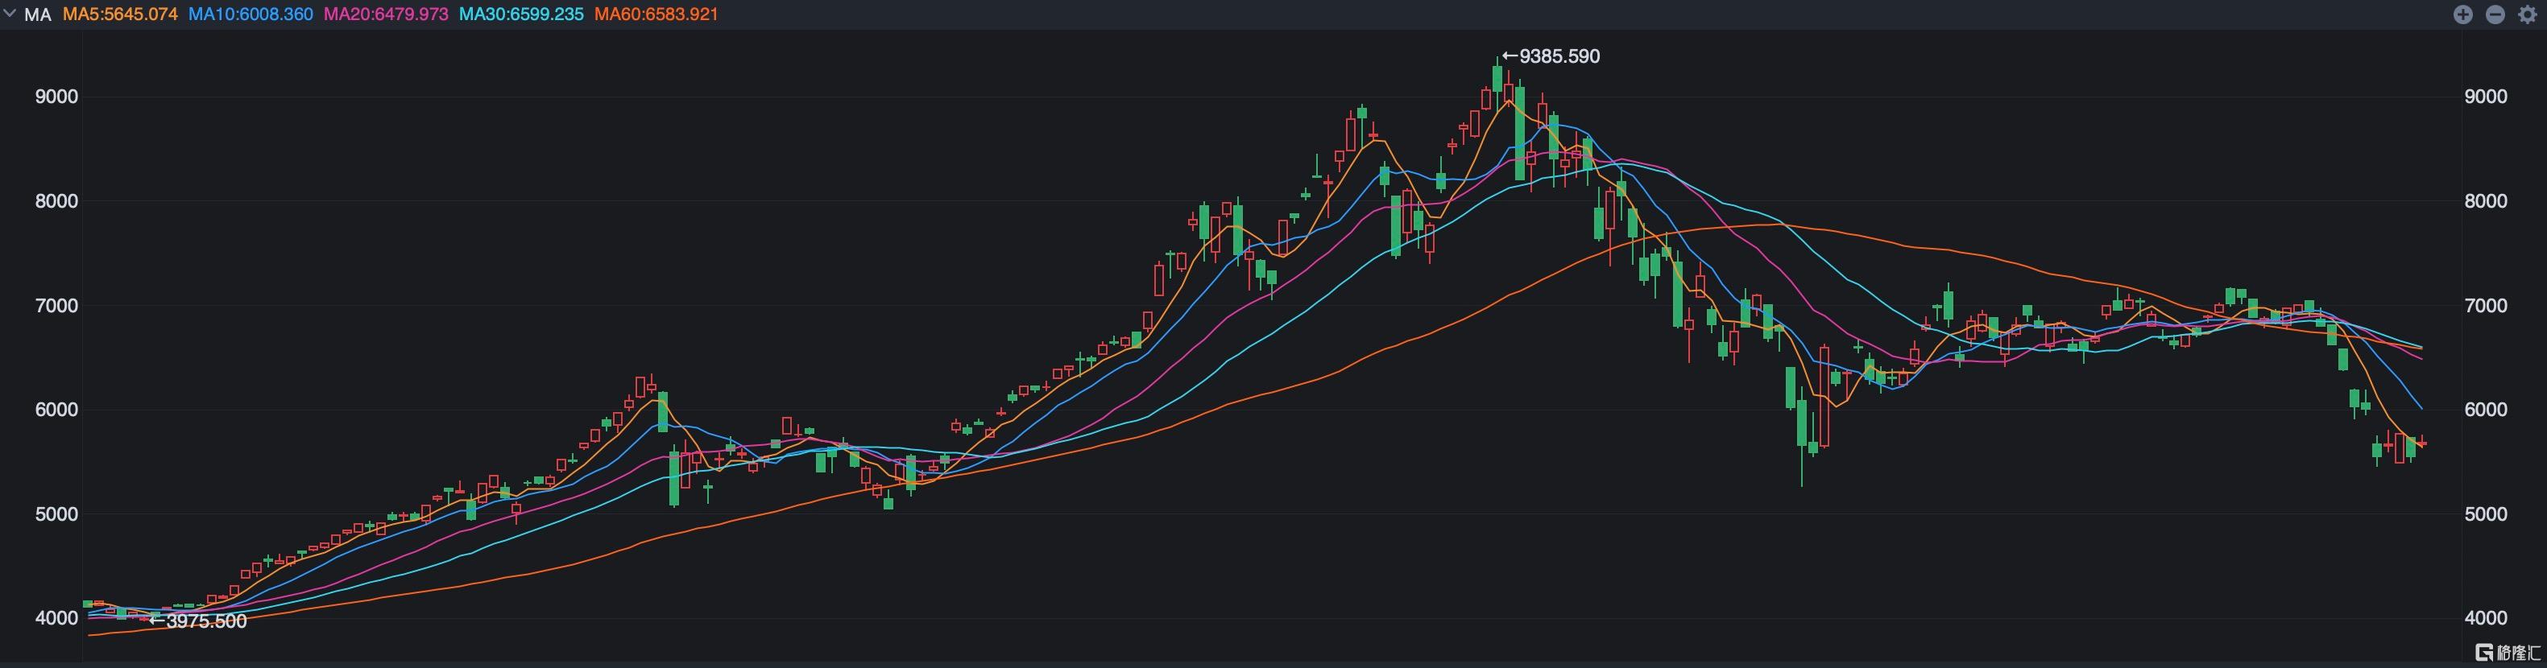Image resolution: width=2547 pixels, height=668 pixels.
Task: Collapse the MA indicator chevron
Action: [10, 14]
